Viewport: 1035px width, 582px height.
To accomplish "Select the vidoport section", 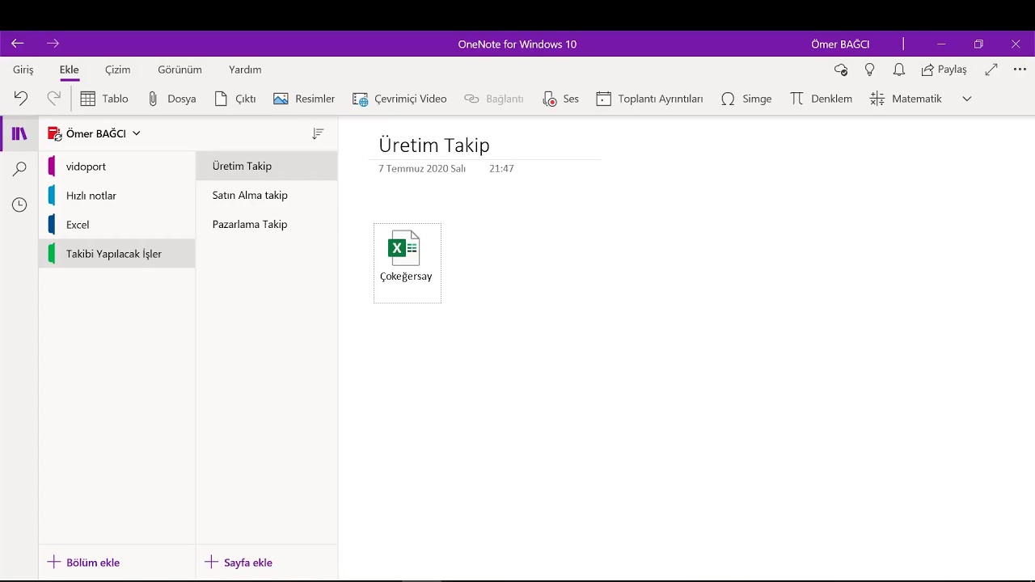I will pyautogui.click(x=117, y=167).
